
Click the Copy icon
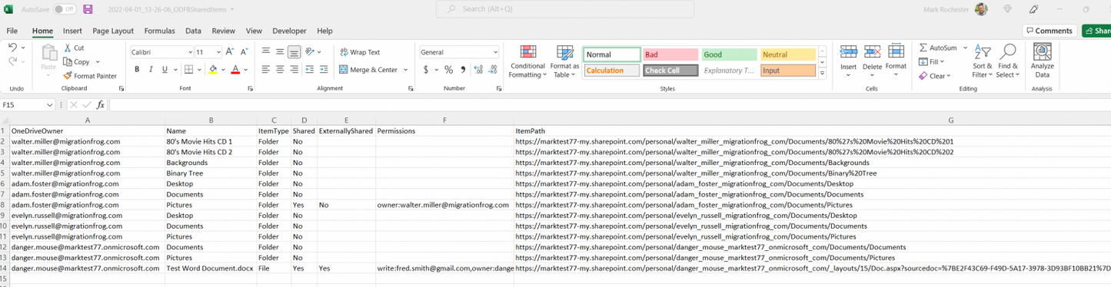[68, 61]
